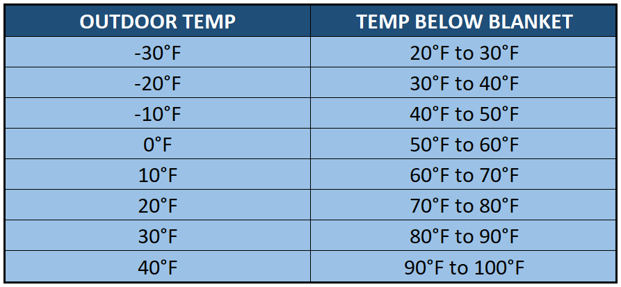Click the "20°F to 30°F" blanket cell

(x=465, y=54)
